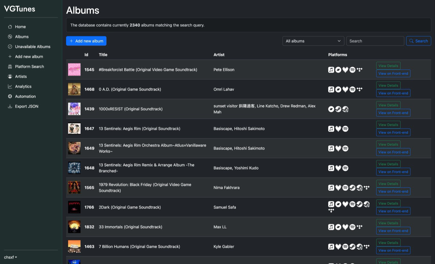Open the Bandcamp icon for 1000xRESIST
Image resolution: width=435 pixels, height=264 pixels.
tap(331, 109)
